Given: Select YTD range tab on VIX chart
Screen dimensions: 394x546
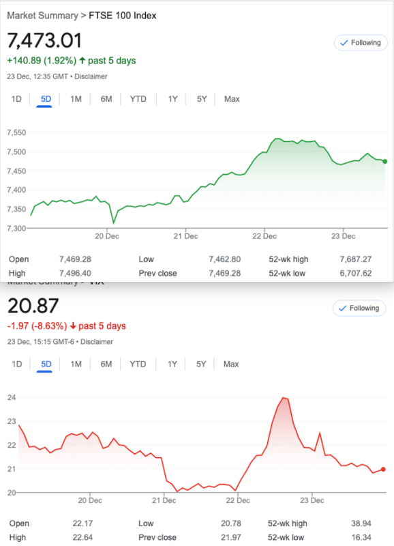Looking at the screenshot, I should tap(138, 364).
